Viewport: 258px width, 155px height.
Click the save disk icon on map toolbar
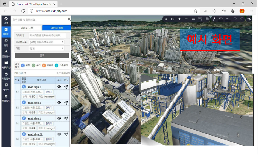(207, 19)
